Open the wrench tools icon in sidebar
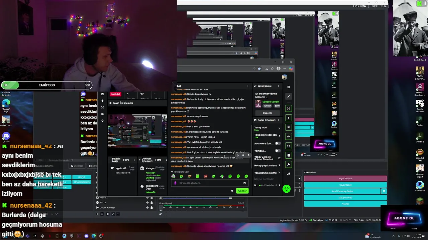Screen dimensions: 428x240 point(289,164)
